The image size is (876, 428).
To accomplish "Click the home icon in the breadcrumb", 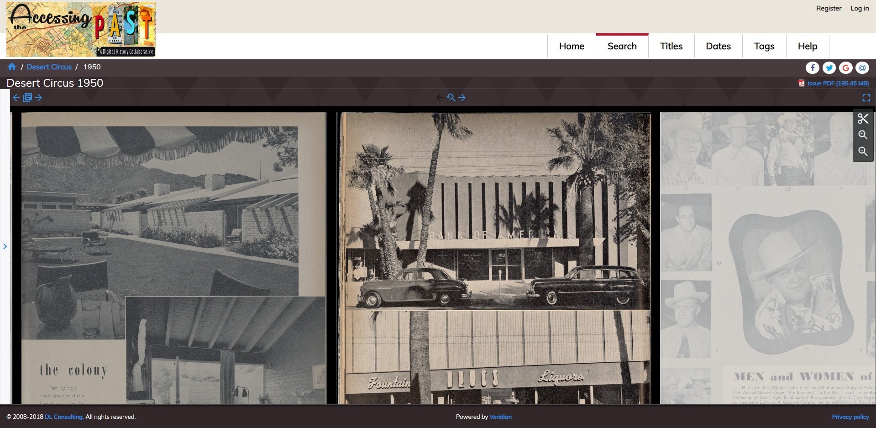I will (x=11, y=67).
